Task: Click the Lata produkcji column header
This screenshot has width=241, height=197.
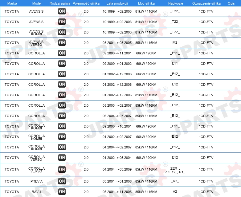Action: pos(117,3)
